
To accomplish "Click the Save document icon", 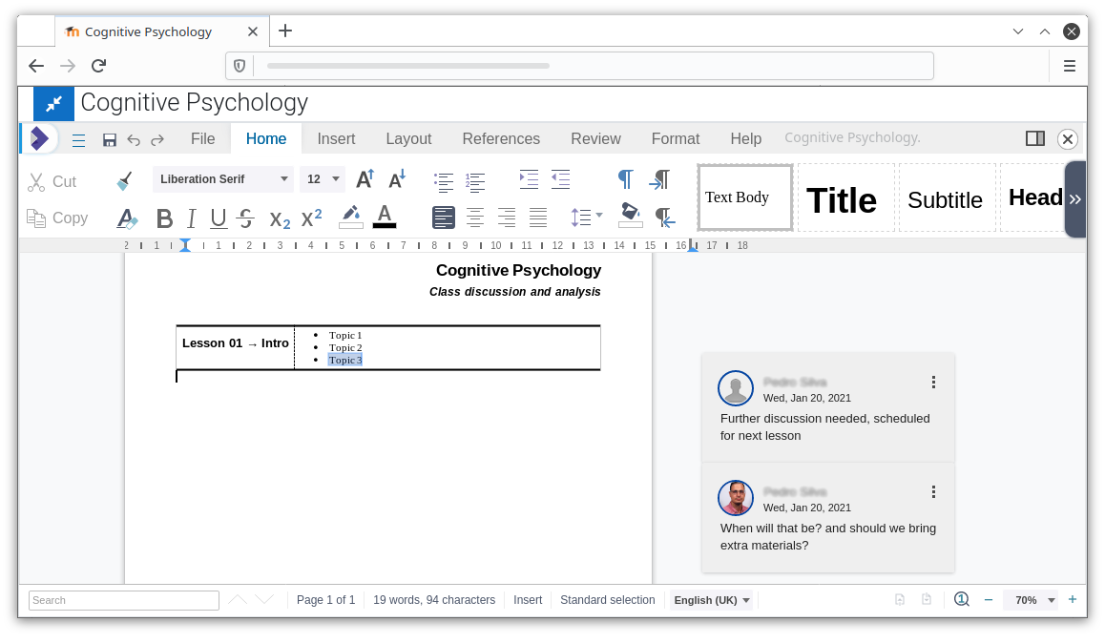I will click(110, 139).
